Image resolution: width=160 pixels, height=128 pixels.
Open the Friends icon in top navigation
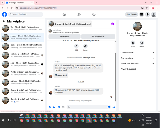click(x=79, y=14)
